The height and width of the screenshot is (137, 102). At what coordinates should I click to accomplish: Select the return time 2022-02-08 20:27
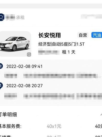coord(24,86)
